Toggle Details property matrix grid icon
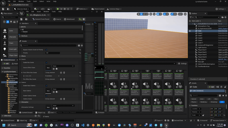The height and width of the screenshot is (128, 228). coord(79,46)
